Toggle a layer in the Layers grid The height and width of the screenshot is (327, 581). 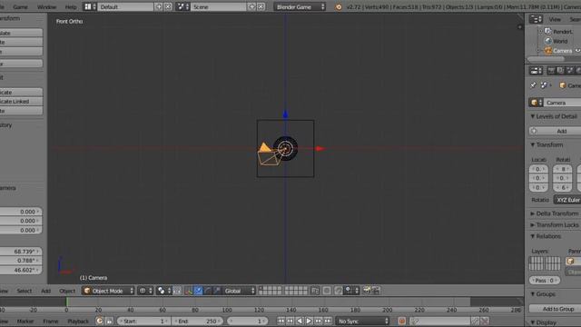(545, 263)
